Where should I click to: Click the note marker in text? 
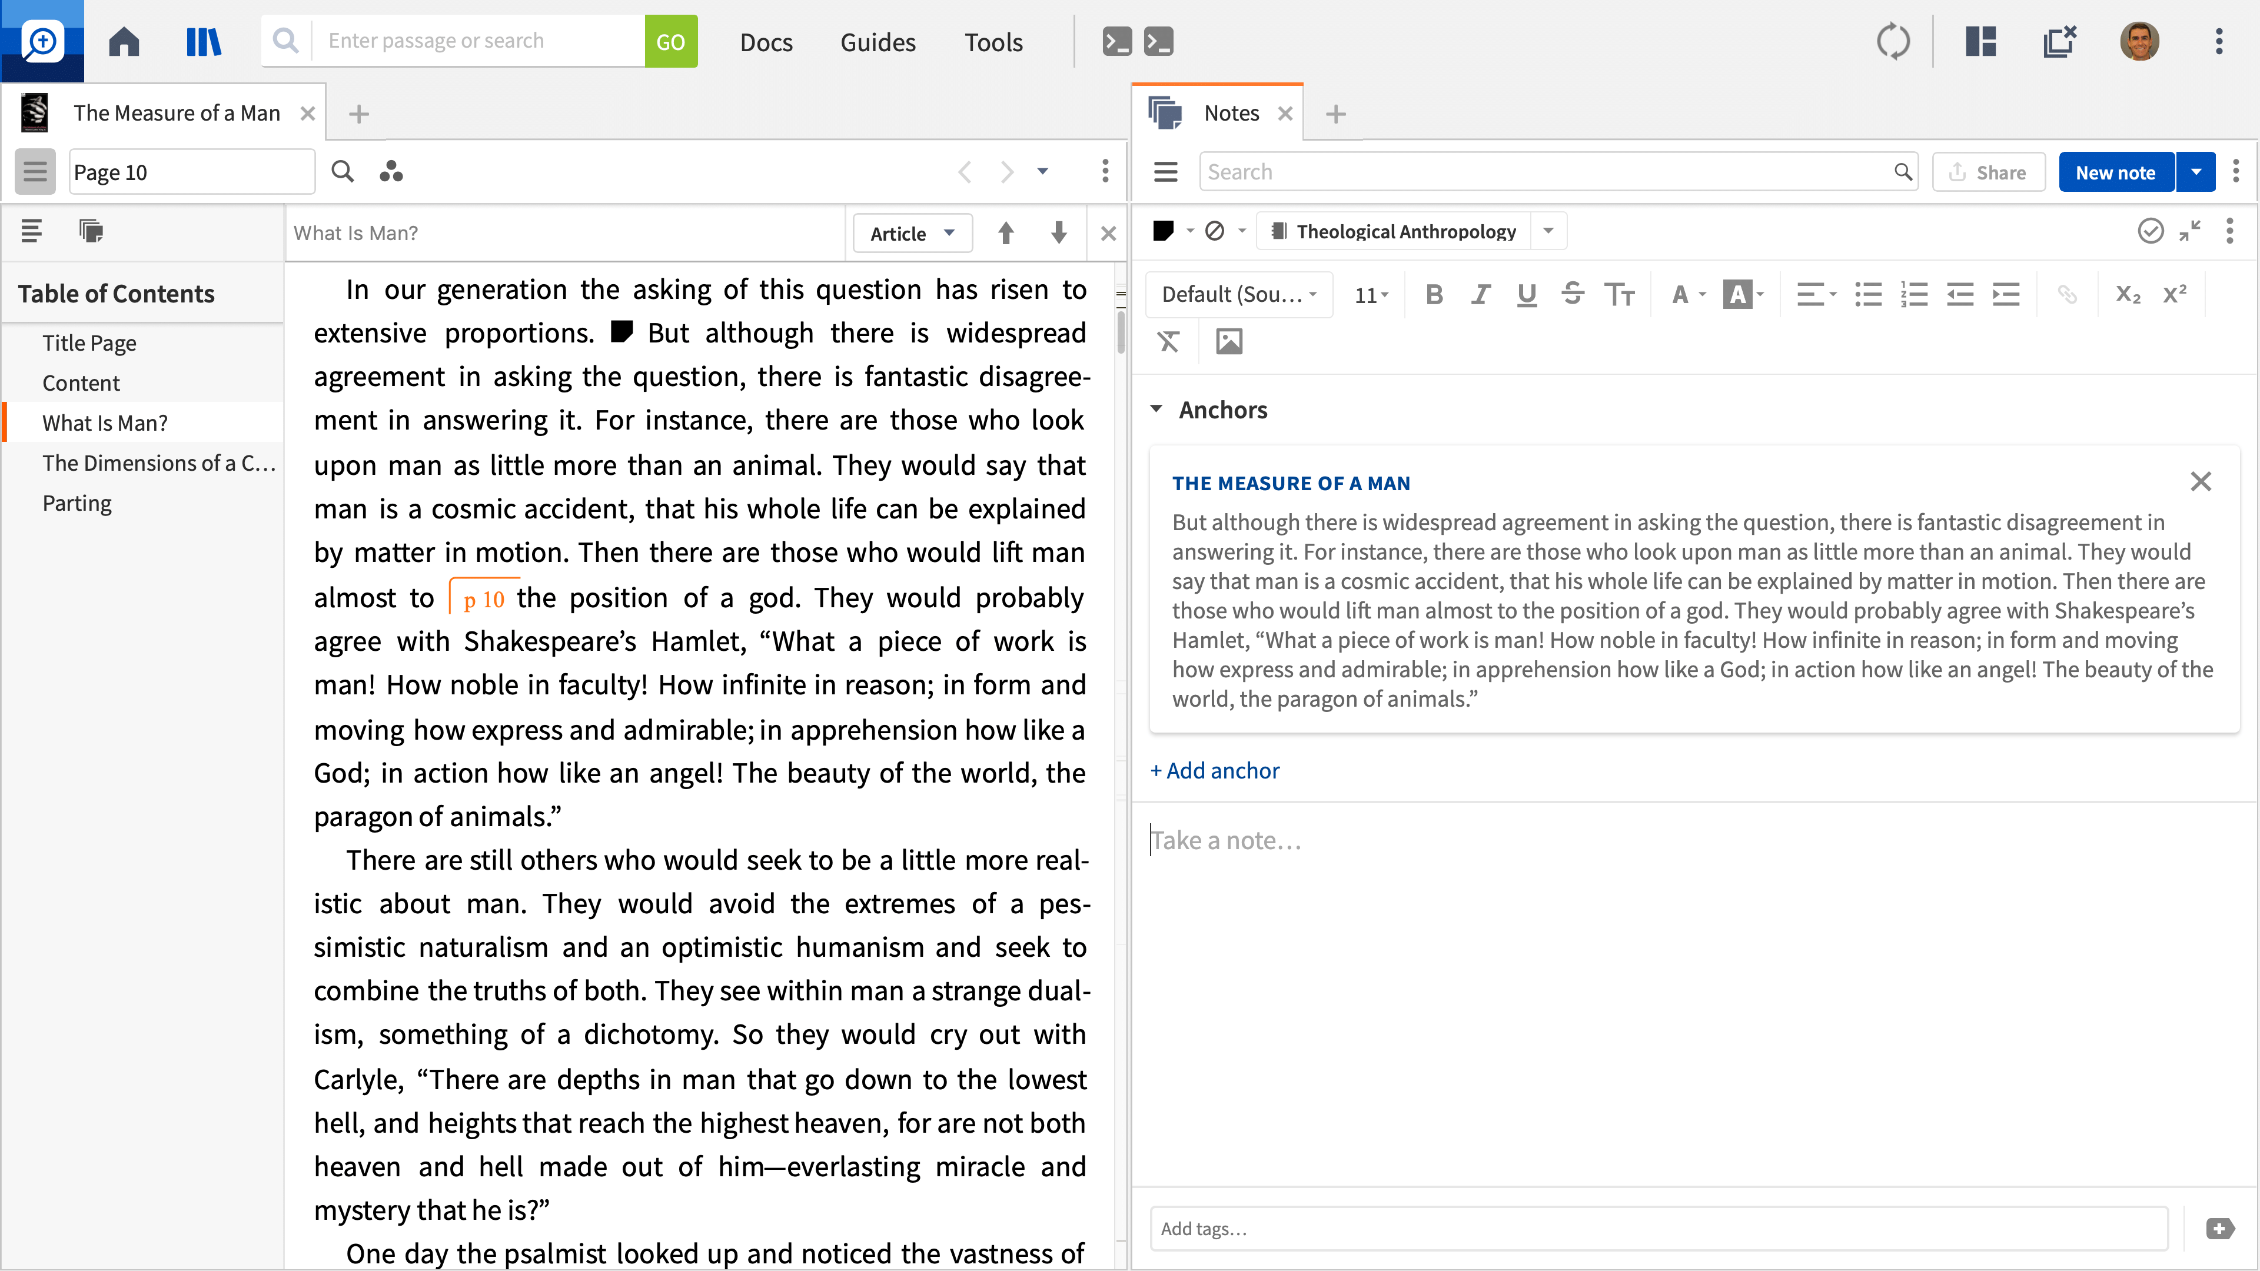pos(621,331)
